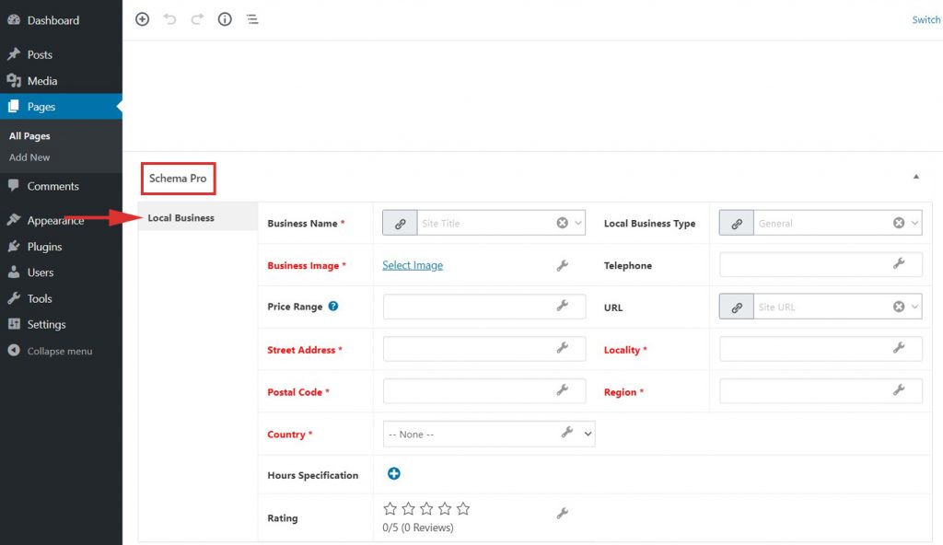The height and width of the screenshot is (545, 943).
Task: Click the add block plus icon
Action: click(x=142, y=19)
